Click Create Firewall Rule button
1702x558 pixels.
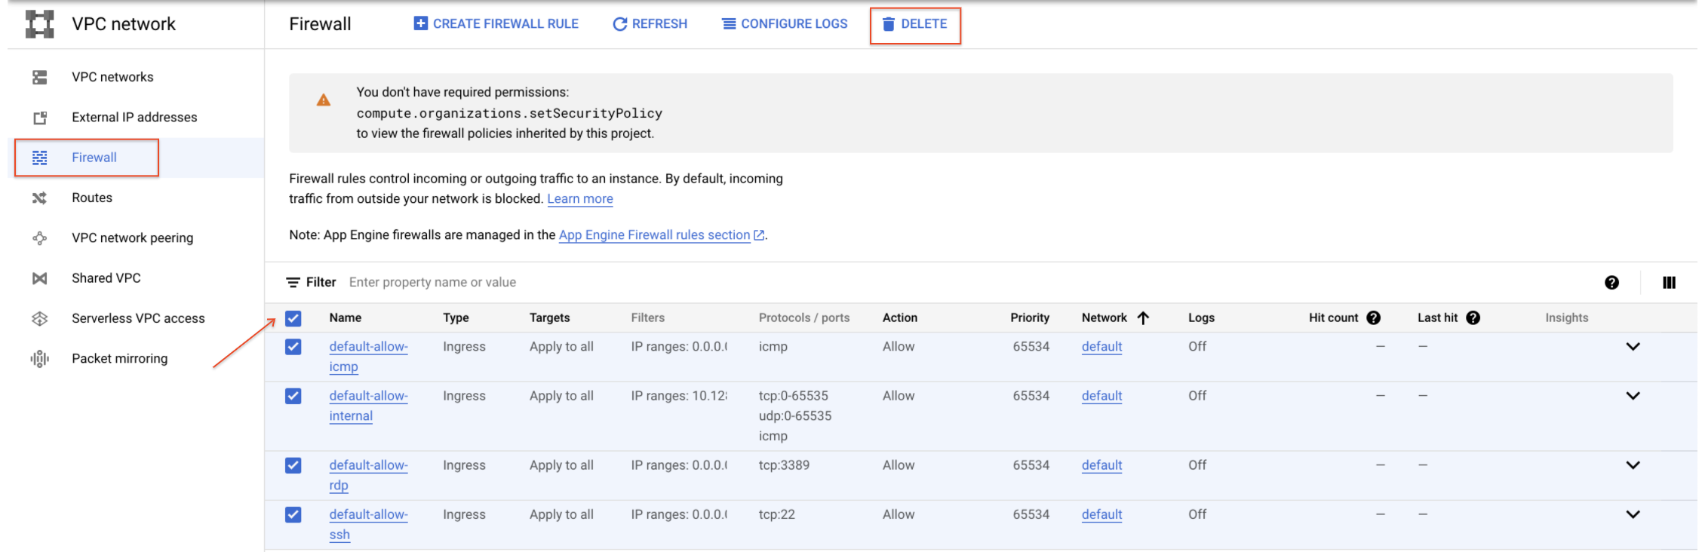496,23
